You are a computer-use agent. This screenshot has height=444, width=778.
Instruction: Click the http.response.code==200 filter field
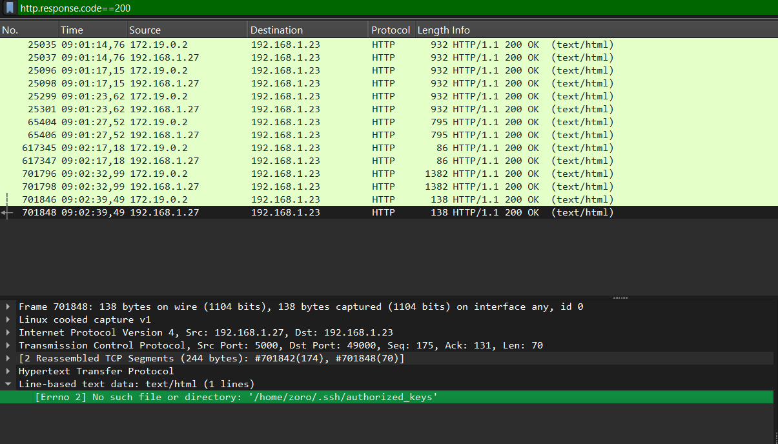tap(387, 8)
